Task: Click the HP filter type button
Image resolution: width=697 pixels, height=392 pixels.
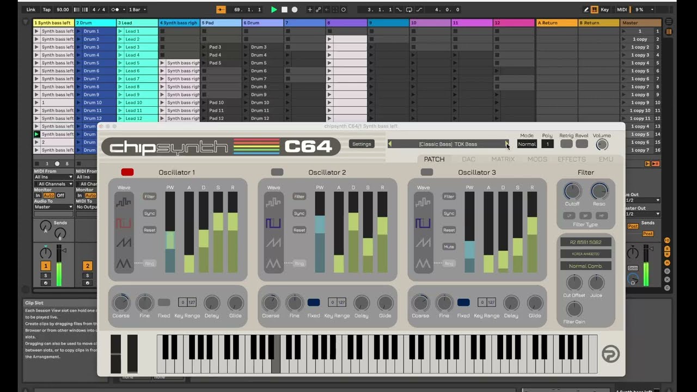Action: pyautogui.click(x=602, y=216)
